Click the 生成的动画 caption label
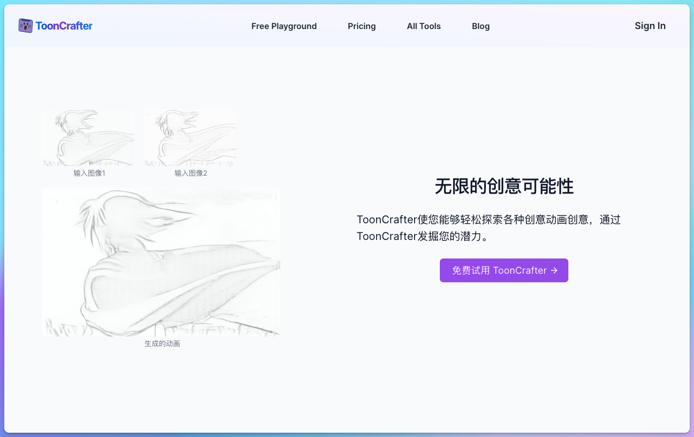The width and height of the screenshot is (694, 437). point(162,344)
